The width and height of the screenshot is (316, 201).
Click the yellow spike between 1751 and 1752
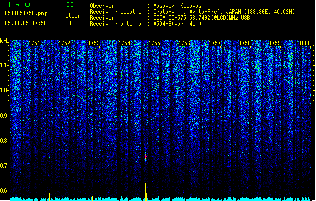(50, 197)
